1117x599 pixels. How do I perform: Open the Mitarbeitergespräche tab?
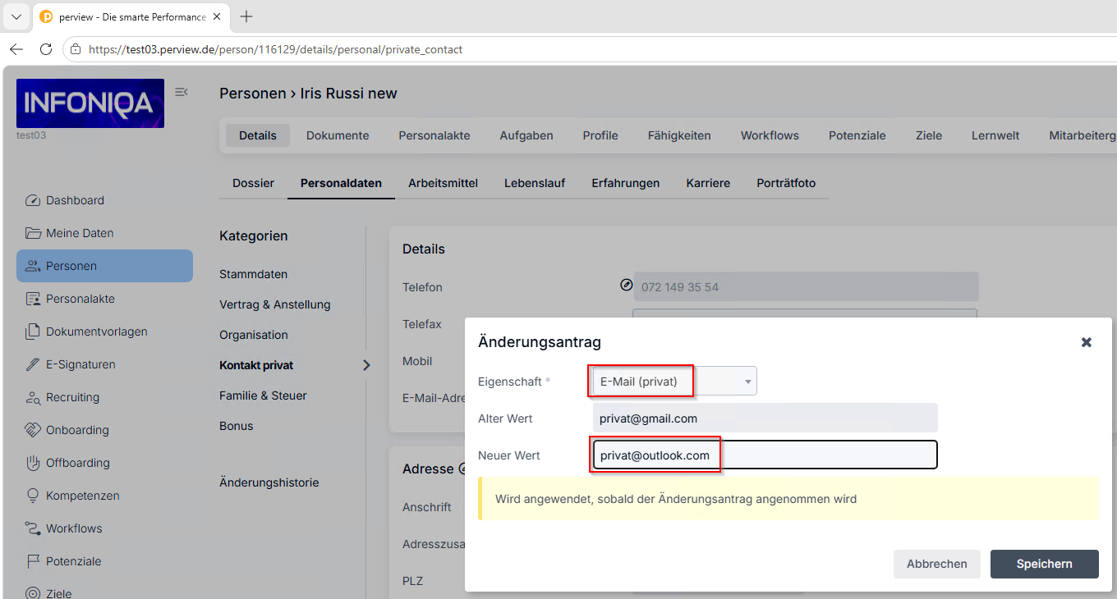pyautogui.click(x=1083, y=135)
